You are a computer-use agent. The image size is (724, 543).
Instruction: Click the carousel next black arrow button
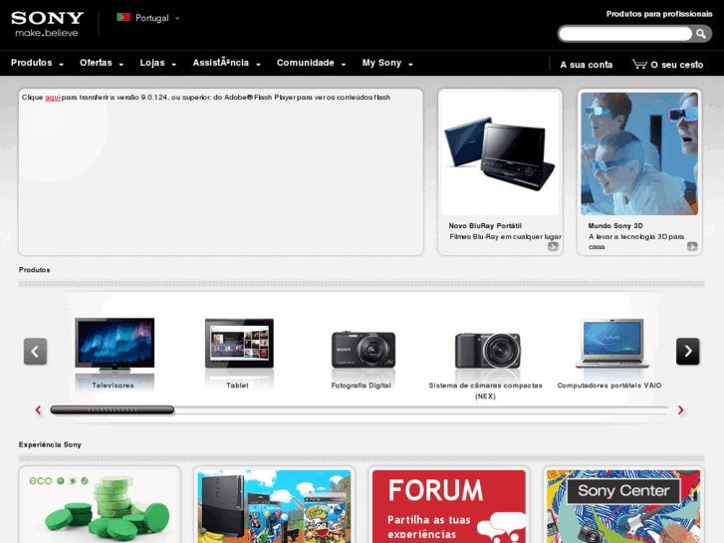click(x=687, y=352)
